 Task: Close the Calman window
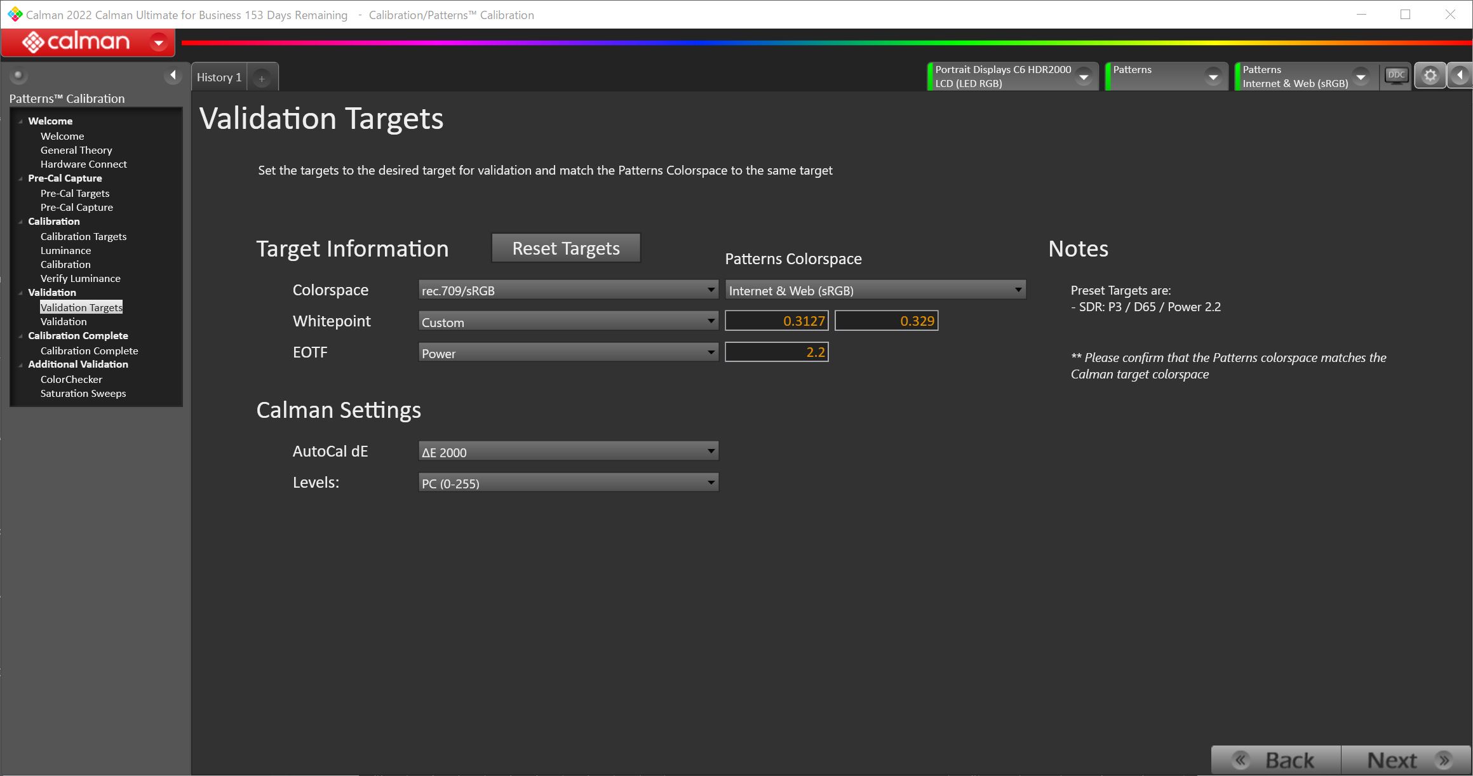click(x=1449, y=15)
